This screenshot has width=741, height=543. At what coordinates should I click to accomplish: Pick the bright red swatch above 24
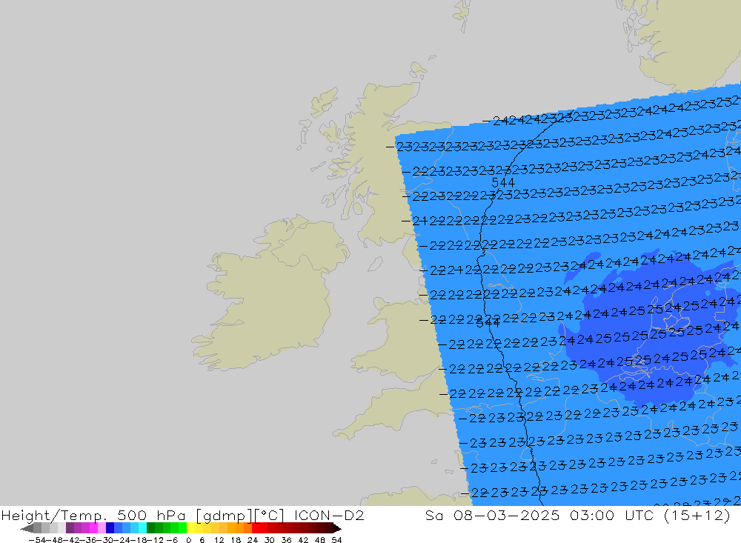pos(256,528)
